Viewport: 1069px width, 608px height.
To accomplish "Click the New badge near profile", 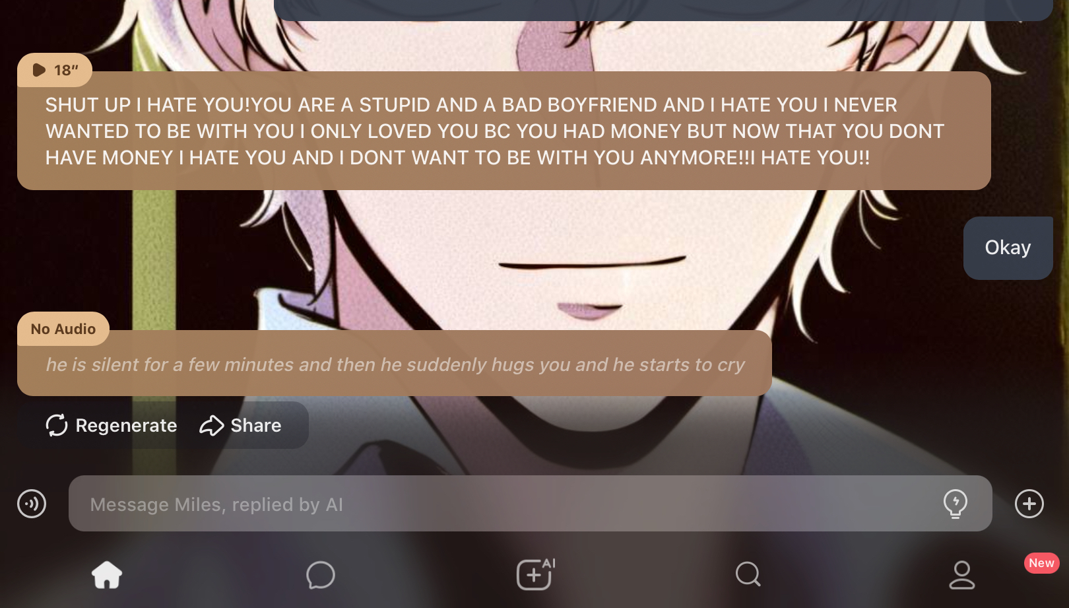I will 1042,563.
